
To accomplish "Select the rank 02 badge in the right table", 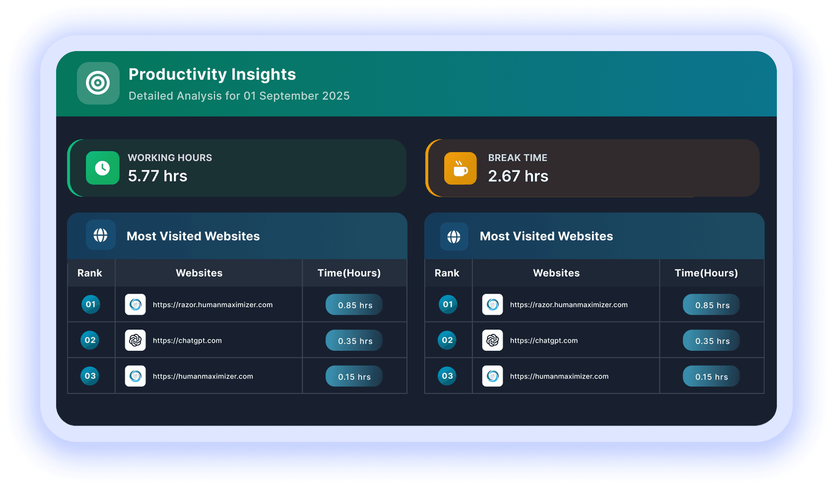I will tap(447, 341).
